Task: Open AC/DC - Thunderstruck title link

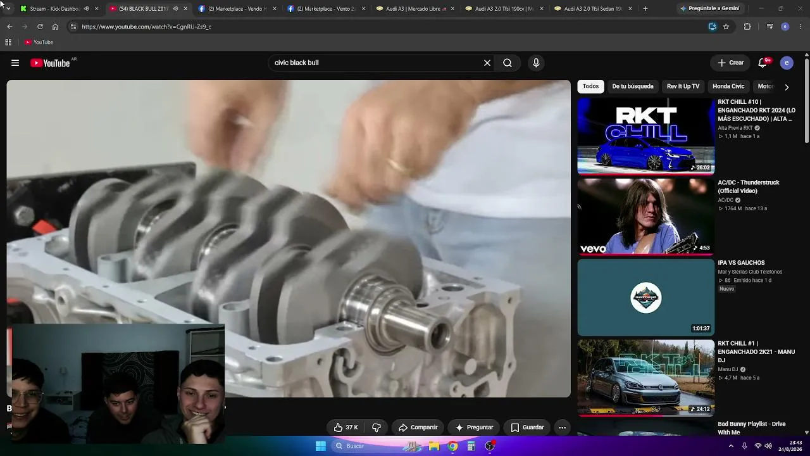Action: coord(749,187)
